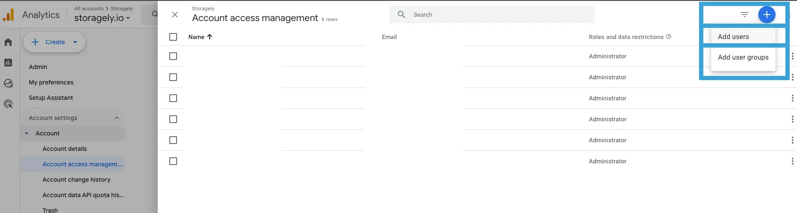Click the search magnifier icon
The width and height of the screenshot is (797, 213).
pyautogui.click(x=402, y=15)
